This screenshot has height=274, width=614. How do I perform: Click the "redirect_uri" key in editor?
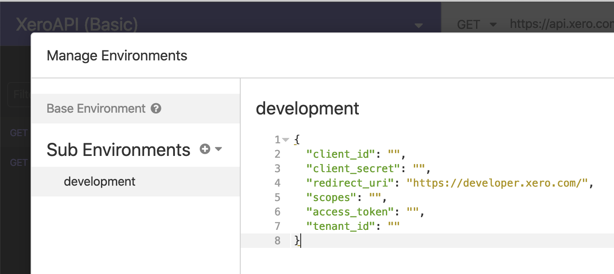click(351, 183)
